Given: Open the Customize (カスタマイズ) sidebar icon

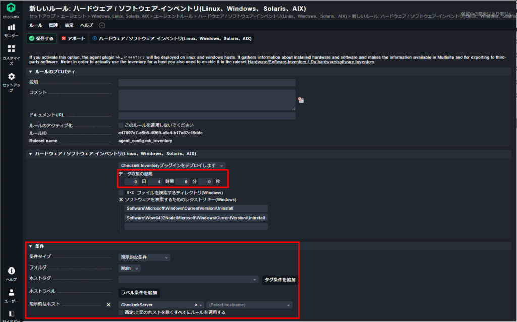Looking at the screenshot, I should [11, 49].
